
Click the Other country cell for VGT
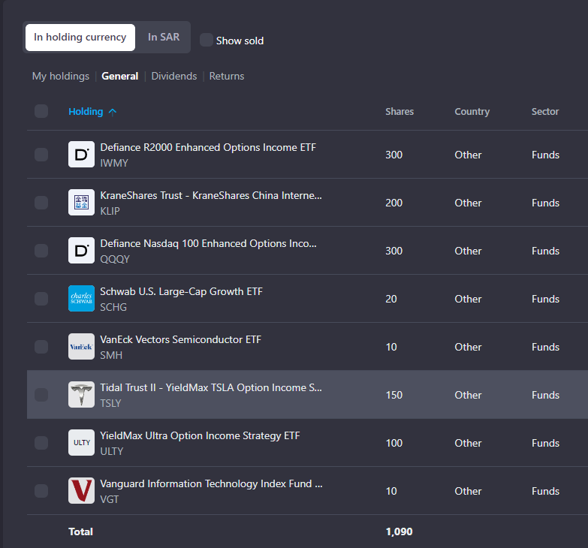468,491
